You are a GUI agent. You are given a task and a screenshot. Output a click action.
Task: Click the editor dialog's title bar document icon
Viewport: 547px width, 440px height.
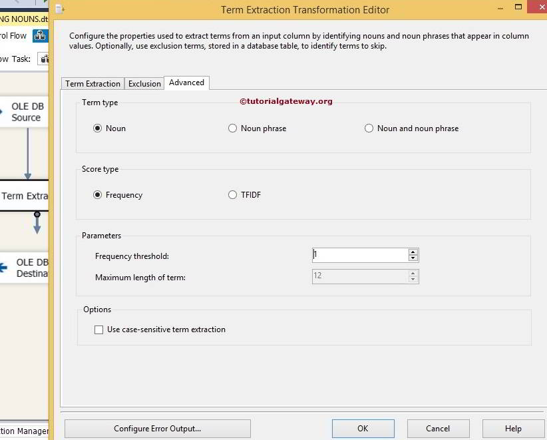(59, 9)
